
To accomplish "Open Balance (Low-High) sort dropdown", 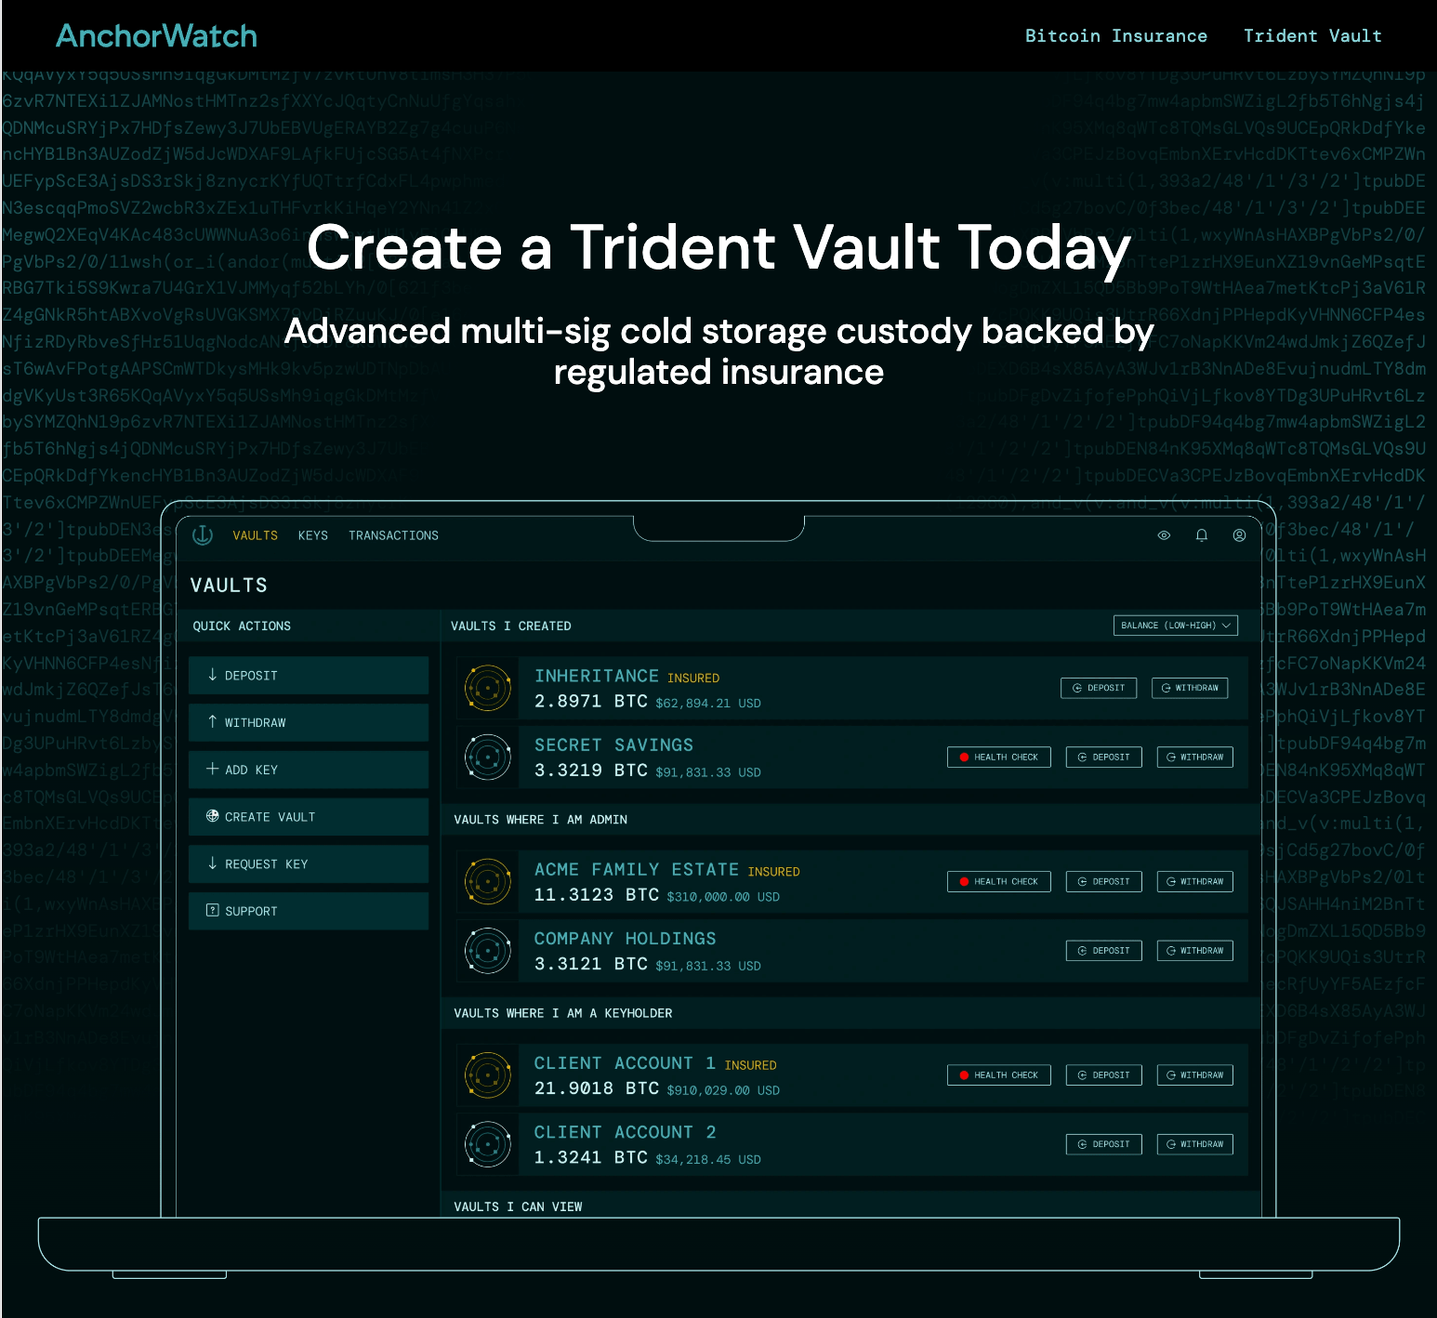I will [1176, 626].
